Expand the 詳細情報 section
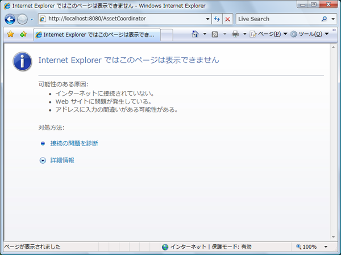Viewport: 341px width, 255px height. [x=62, y=160]
